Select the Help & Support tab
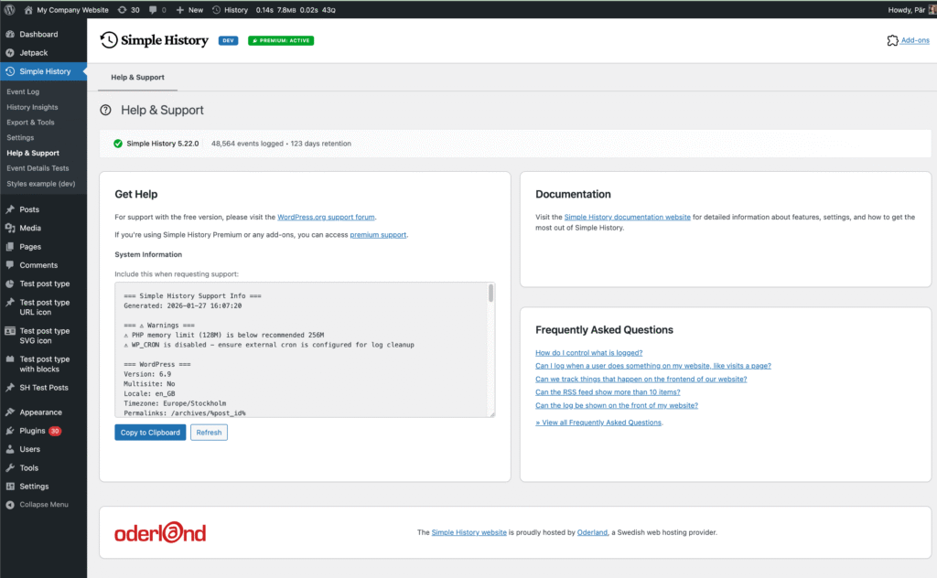937x578 pixels. (x=137, y=78)
